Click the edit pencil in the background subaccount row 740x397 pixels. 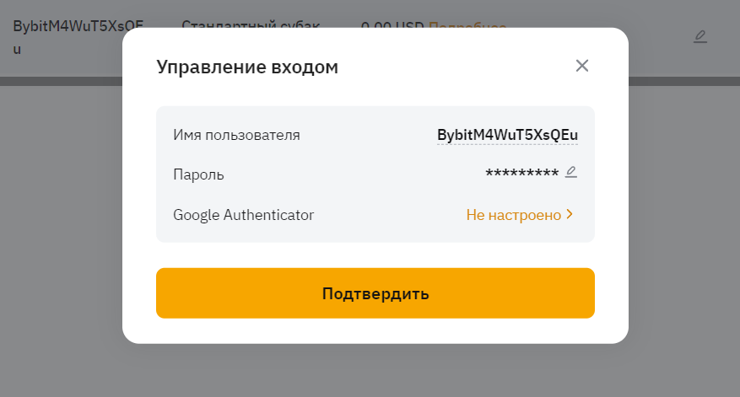tap(699, 37)
